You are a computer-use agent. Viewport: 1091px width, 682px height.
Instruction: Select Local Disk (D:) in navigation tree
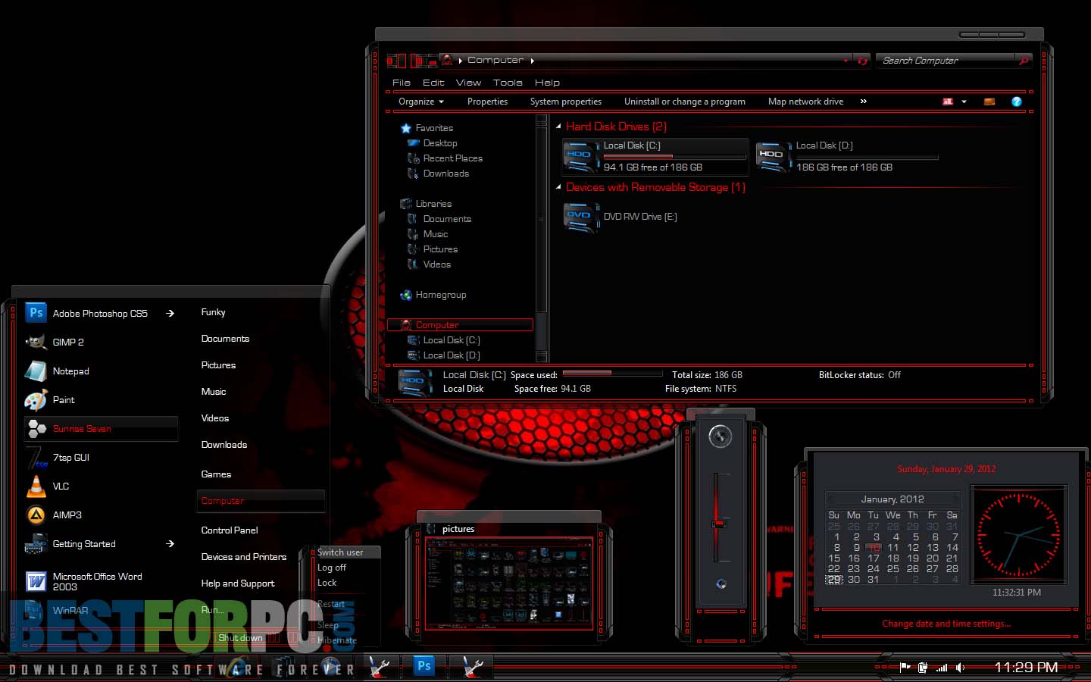(x=451, y=355)
